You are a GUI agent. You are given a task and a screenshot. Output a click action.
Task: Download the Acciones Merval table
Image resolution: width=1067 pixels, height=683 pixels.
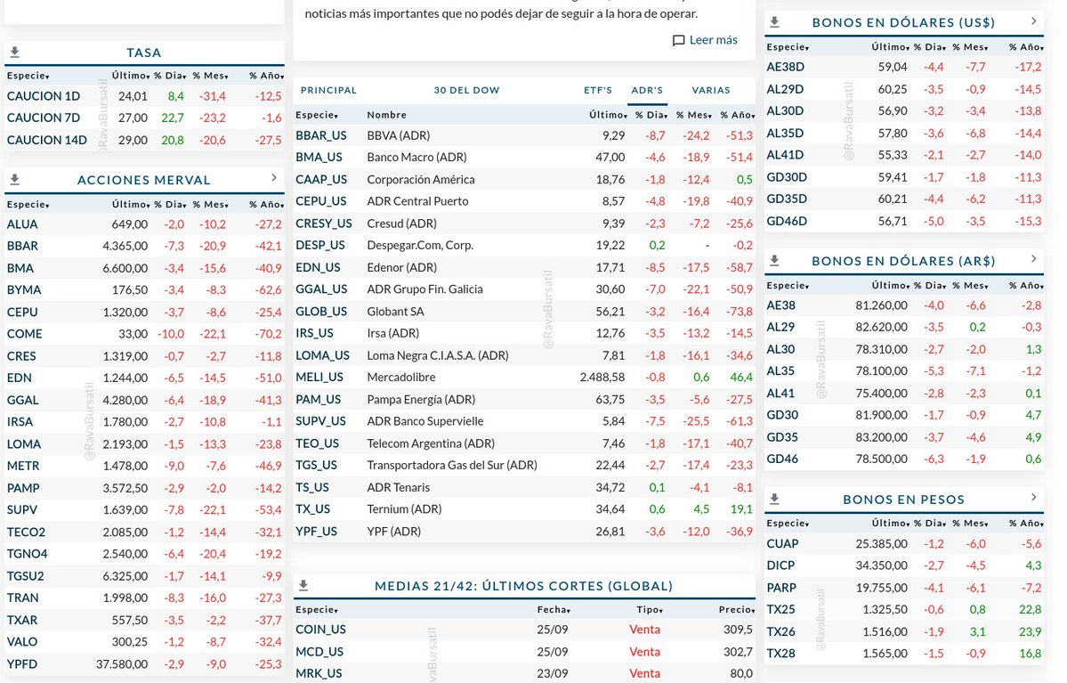click(15, 180)
